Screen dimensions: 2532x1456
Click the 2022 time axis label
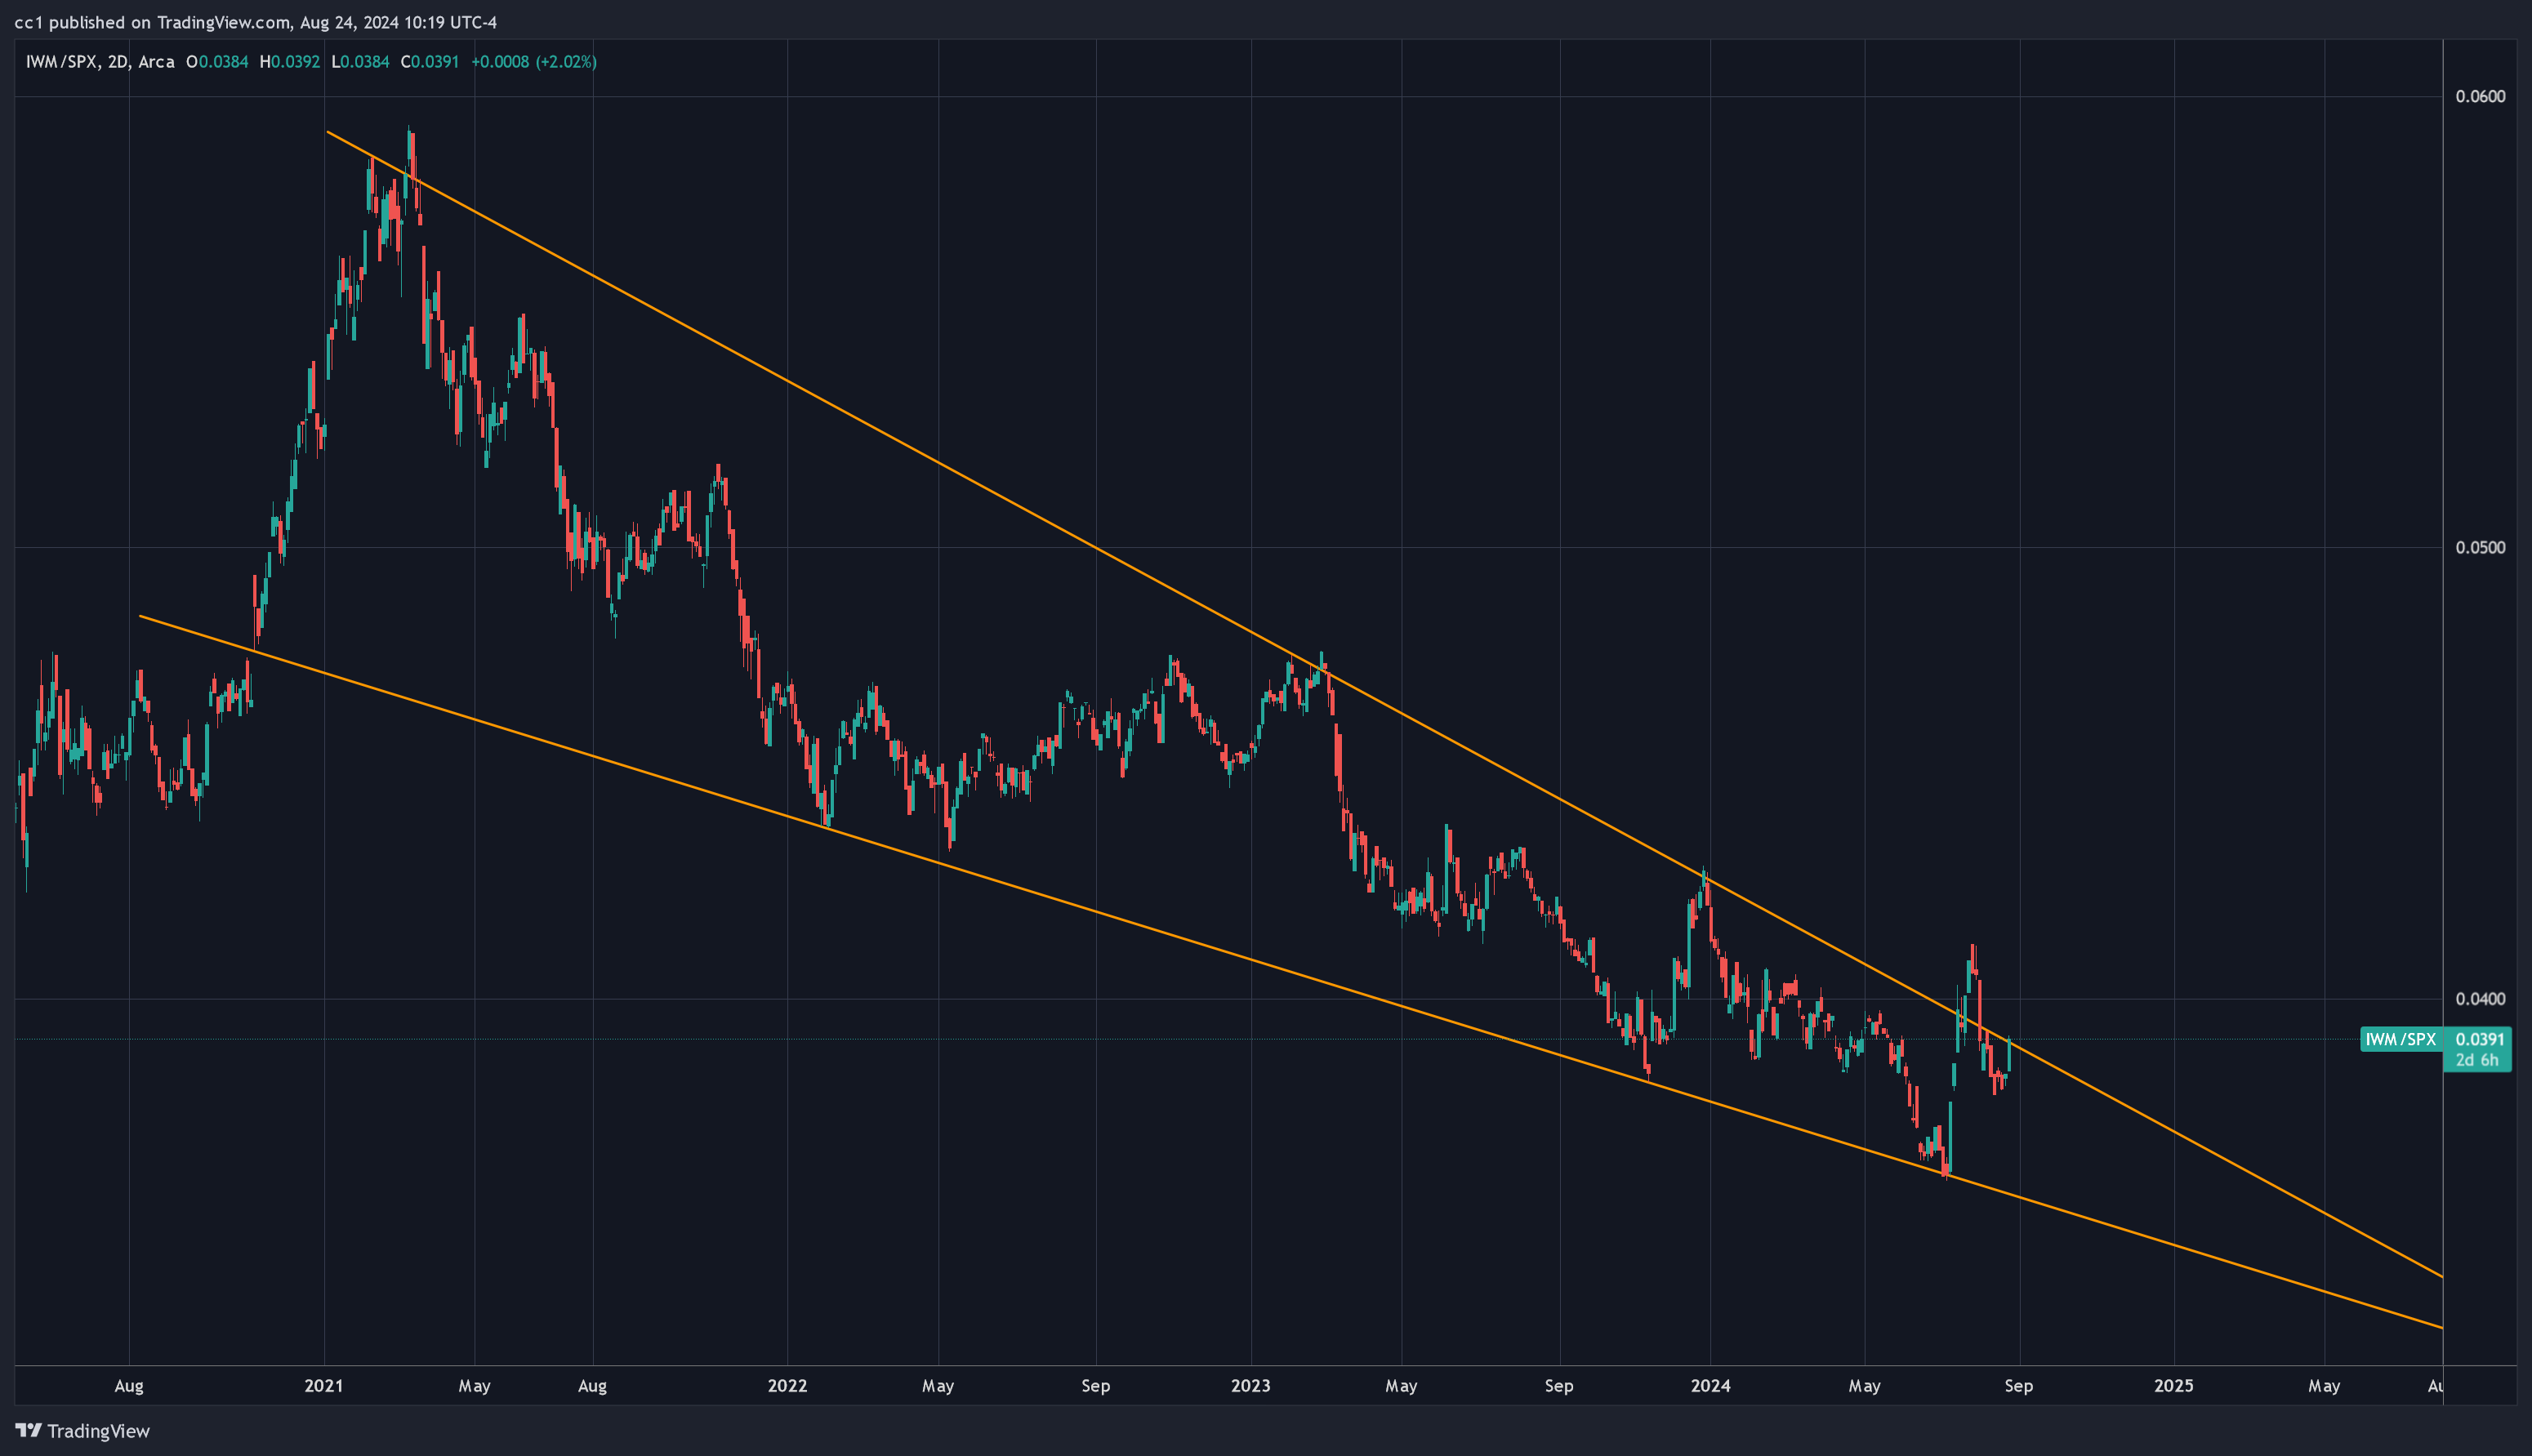pyautogui.click(x=787, y=1386)
